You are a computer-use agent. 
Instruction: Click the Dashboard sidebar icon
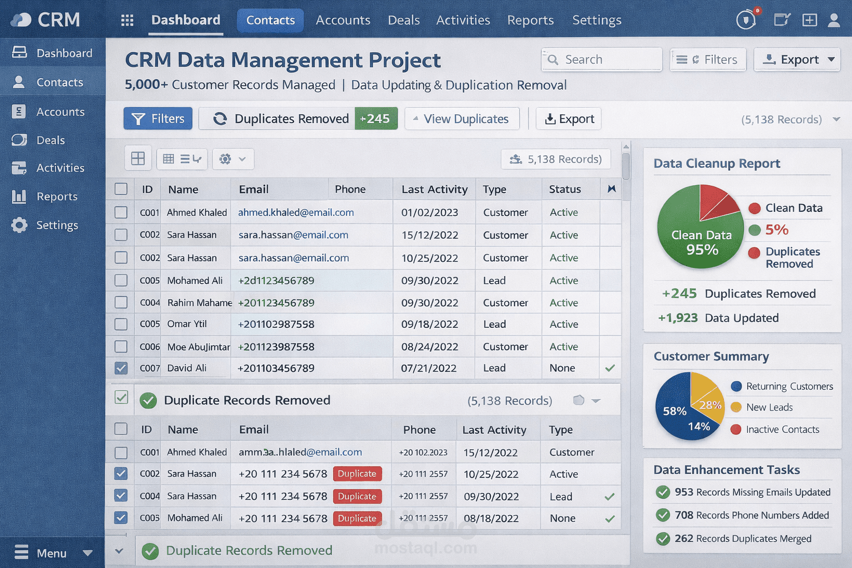tap(19, 53)
